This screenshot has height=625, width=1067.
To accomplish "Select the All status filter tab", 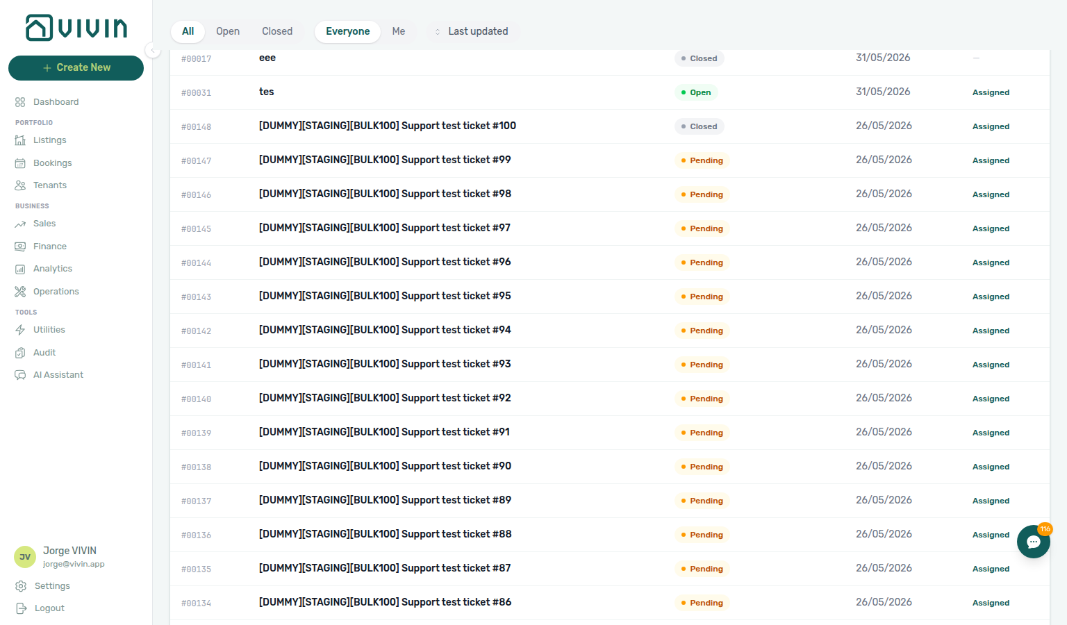I will click(188, 31).
